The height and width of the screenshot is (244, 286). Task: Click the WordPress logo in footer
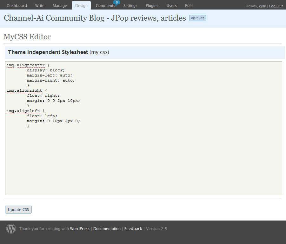tap(11, 228)
